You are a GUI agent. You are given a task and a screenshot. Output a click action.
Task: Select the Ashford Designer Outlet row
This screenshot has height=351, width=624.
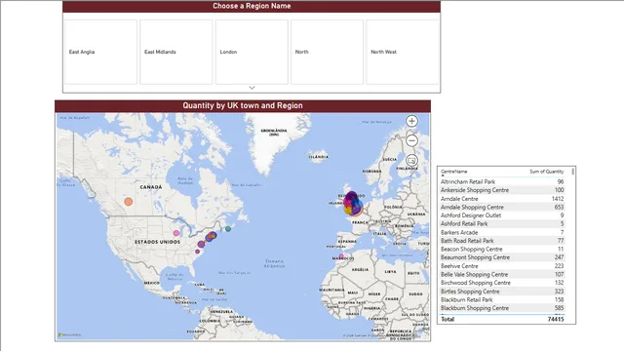pos(502,215)
